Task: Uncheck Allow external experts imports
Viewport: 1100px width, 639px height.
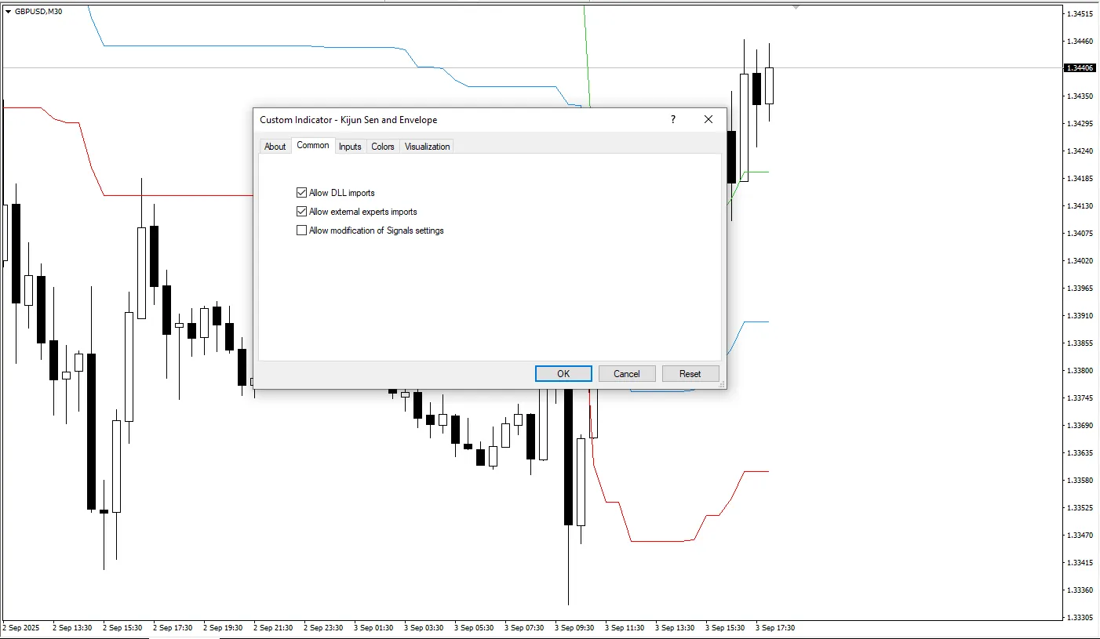Action: (x=302, y=212)
